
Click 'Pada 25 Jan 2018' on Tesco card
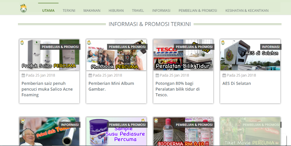point(174,75)
